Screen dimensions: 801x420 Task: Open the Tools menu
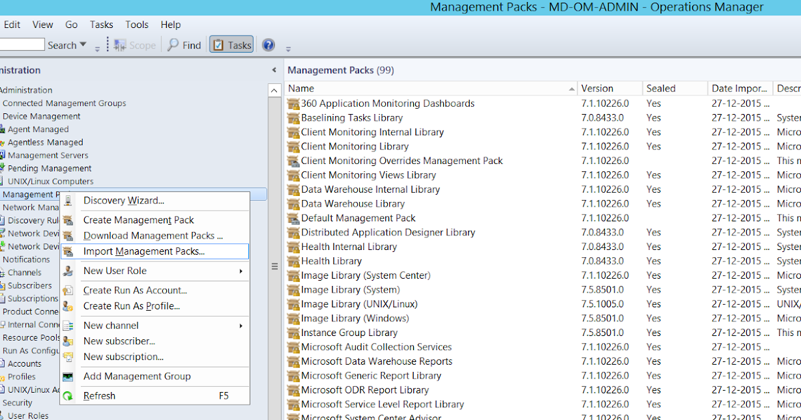coord(137,25)
